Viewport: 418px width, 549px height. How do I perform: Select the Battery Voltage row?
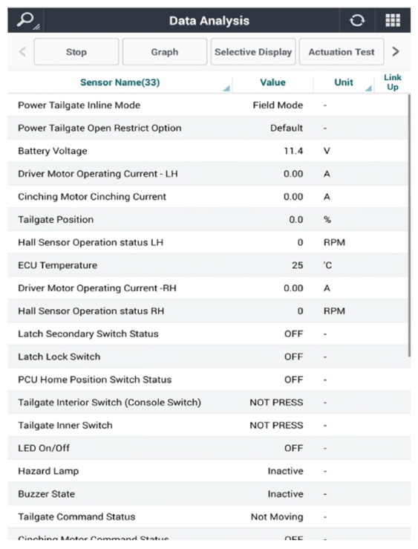(x=209, y=151)
